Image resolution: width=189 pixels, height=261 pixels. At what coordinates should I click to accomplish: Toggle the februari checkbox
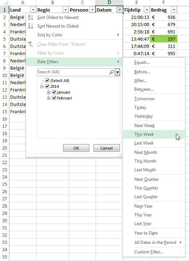coord(54,98)
